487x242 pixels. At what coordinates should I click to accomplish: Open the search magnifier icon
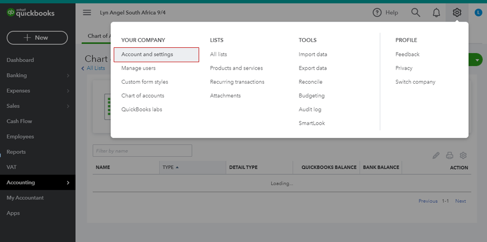tap(416, 13)
